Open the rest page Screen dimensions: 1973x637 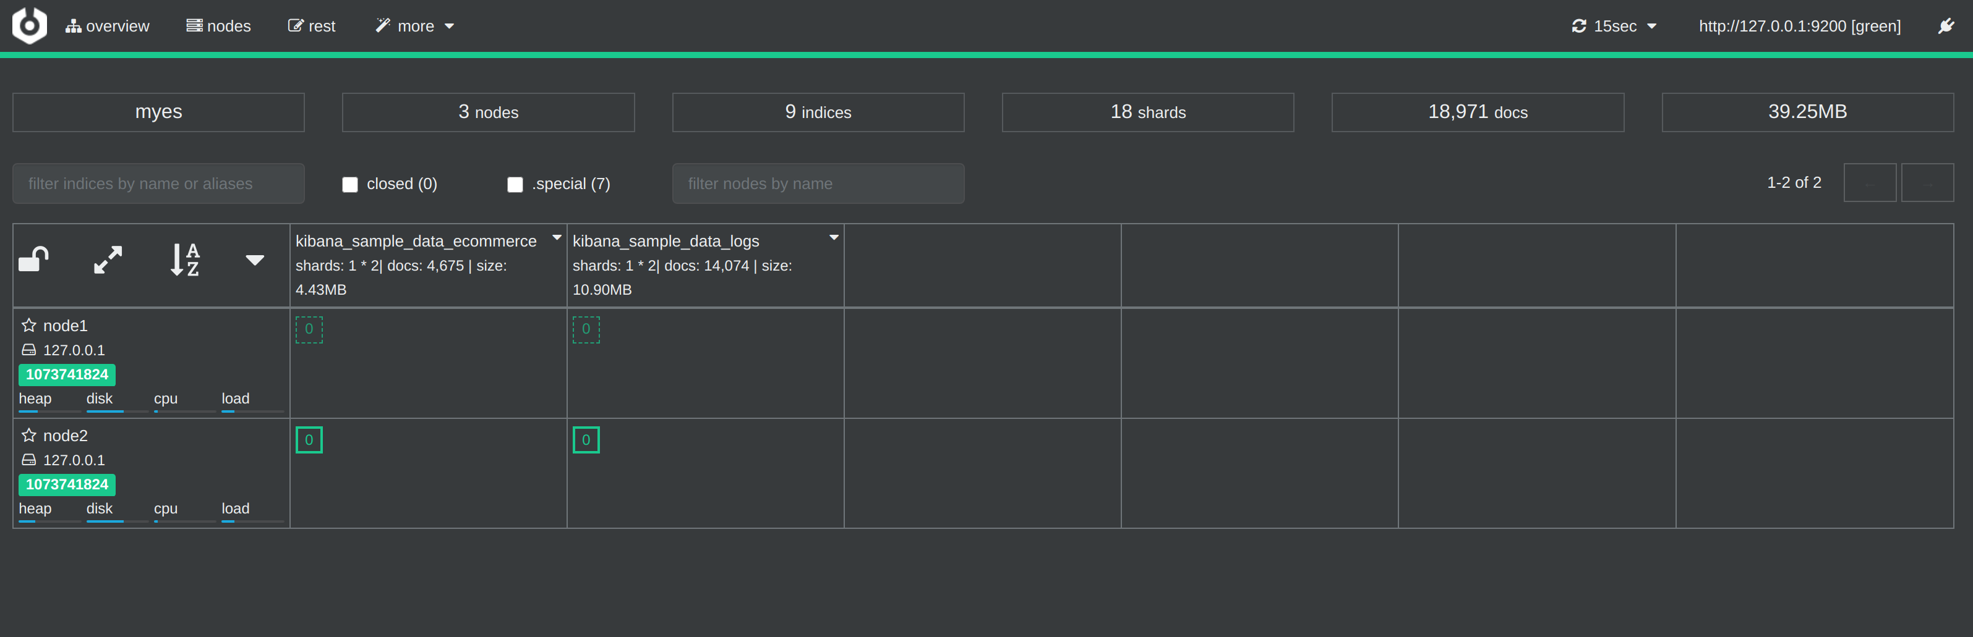(x=312, y=26)
